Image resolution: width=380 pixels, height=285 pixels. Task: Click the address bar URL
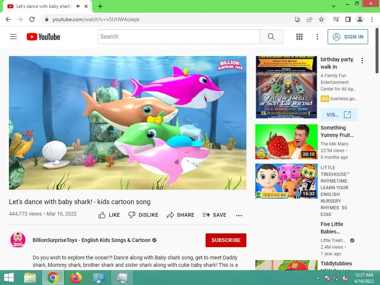click(x=96, y=19)
